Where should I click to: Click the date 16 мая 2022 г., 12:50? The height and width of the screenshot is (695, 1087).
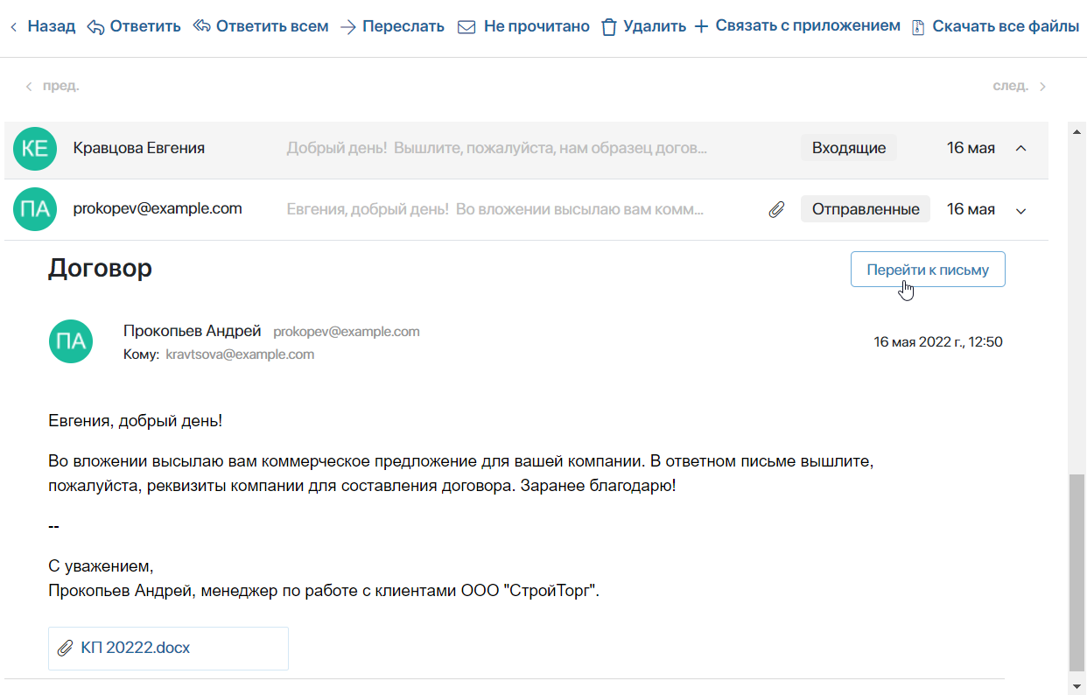point(938,342)
